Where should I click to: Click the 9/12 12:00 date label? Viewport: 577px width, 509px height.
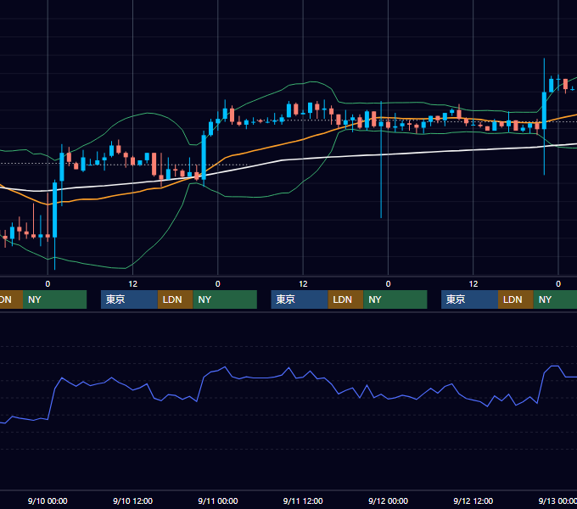pyautogui.click(x=473, y=501)
